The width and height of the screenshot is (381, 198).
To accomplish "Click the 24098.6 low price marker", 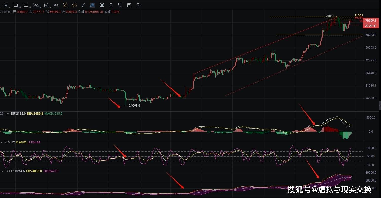I will point(133,106).
